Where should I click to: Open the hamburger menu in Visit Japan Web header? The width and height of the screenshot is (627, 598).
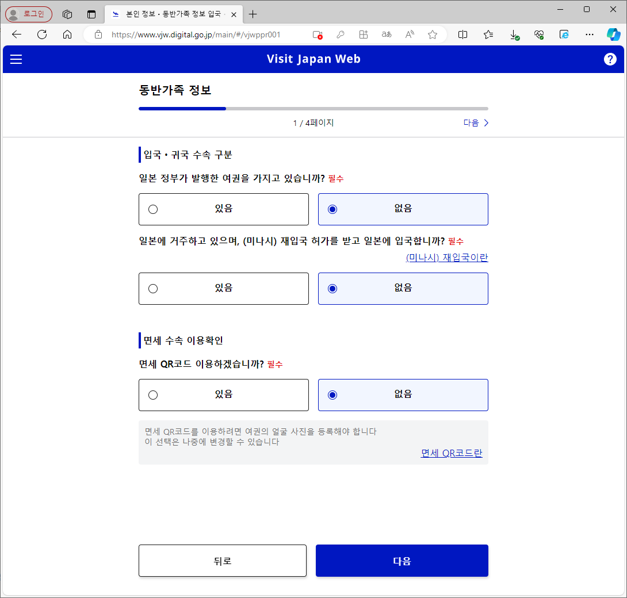pyautogui.click(x=16, y=59)
